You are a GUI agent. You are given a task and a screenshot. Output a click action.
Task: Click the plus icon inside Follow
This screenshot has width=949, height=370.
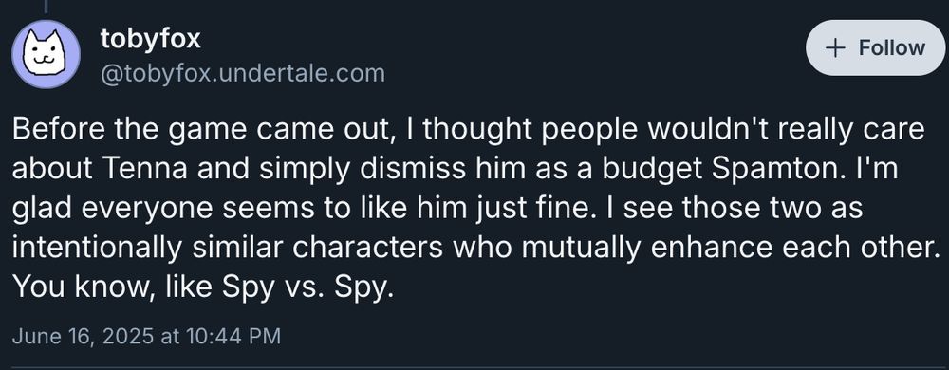835,47
